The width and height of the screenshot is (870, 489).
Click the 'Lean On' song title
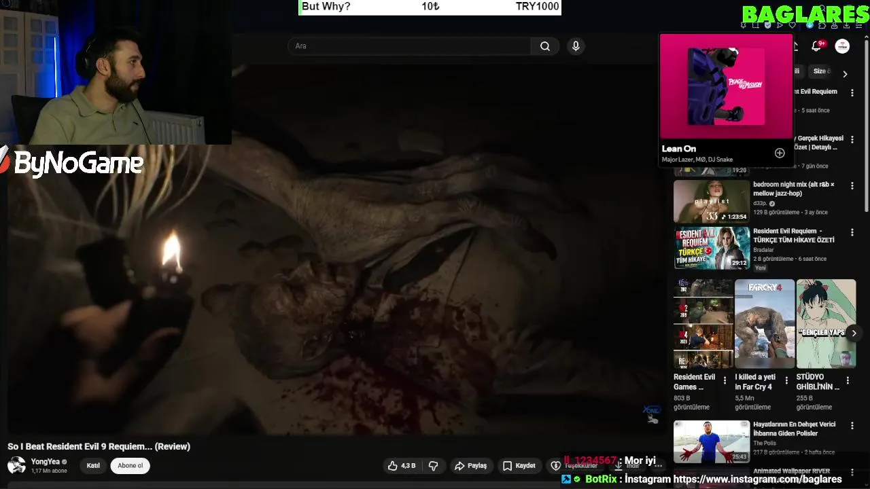pos(679,149)
